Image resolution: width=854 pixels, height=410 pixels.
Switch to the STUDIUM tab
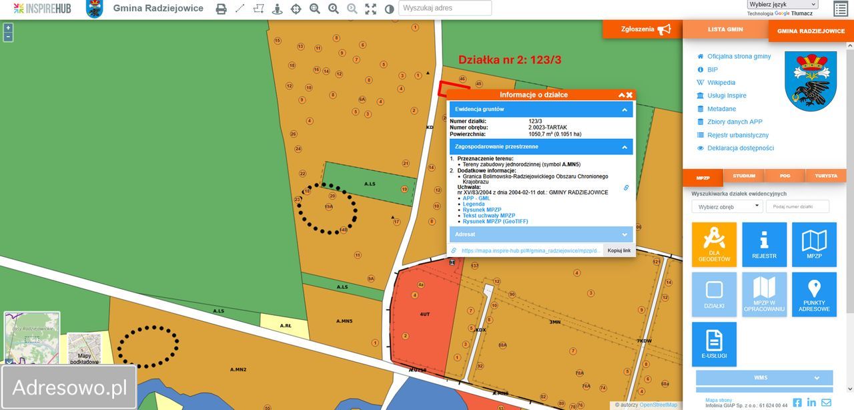[x=743, y=176]
